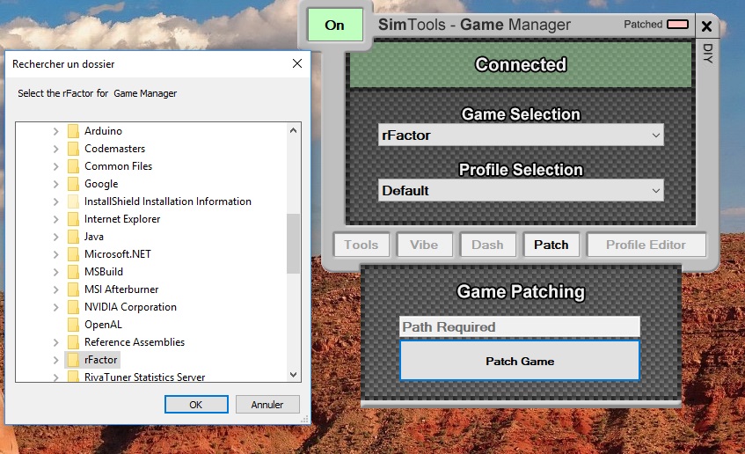Toggle the green On power button
Image resolution: width=745 pixels, height=454 pixels.
coord(335,25)
